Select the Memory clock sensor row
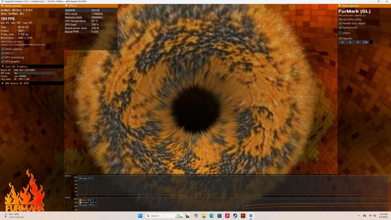The width and height of the screenshot is (391, 220). point(91,17)
